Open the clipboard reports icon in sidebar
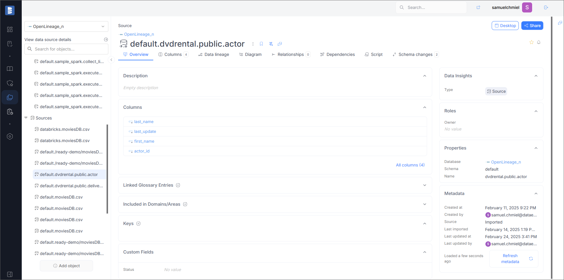564x280 pixels. pyautogui.click(x=10, y=111)
